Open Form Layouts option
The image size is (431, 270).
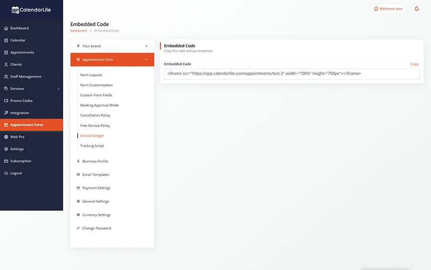tap(91, 75)
